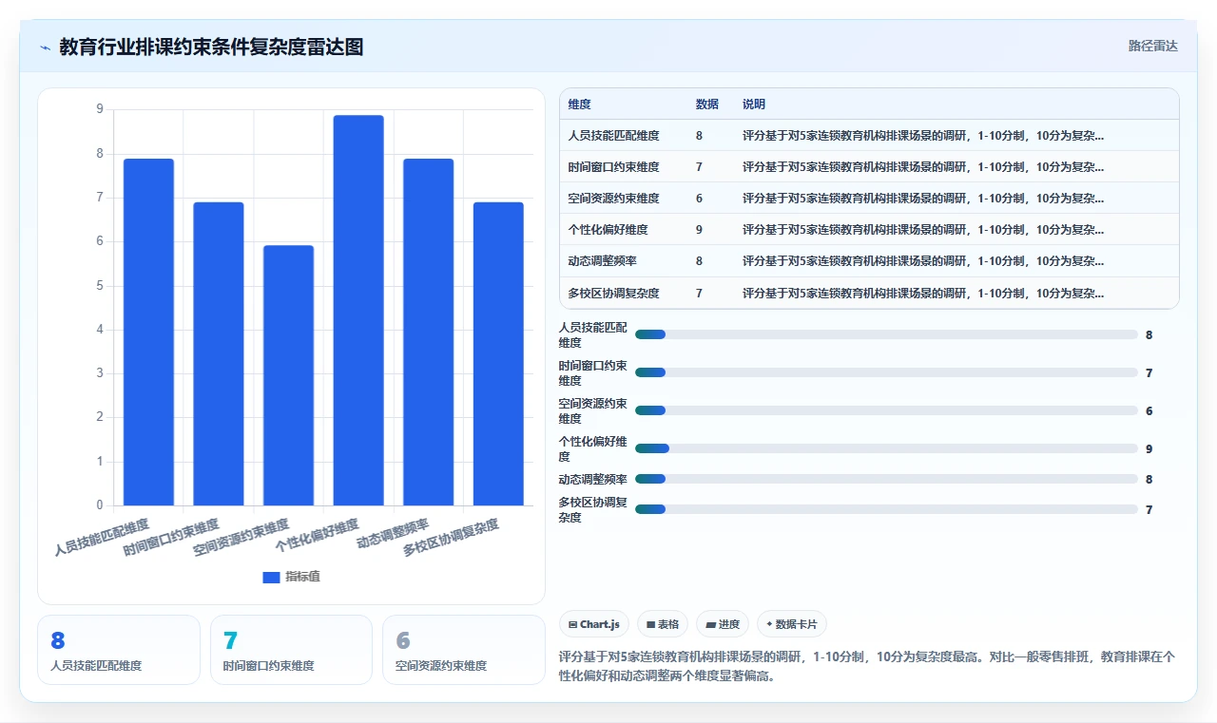1217x723 pixels.
Task: Select table cell 时间窗口约束维度
Action: [613, 167]
